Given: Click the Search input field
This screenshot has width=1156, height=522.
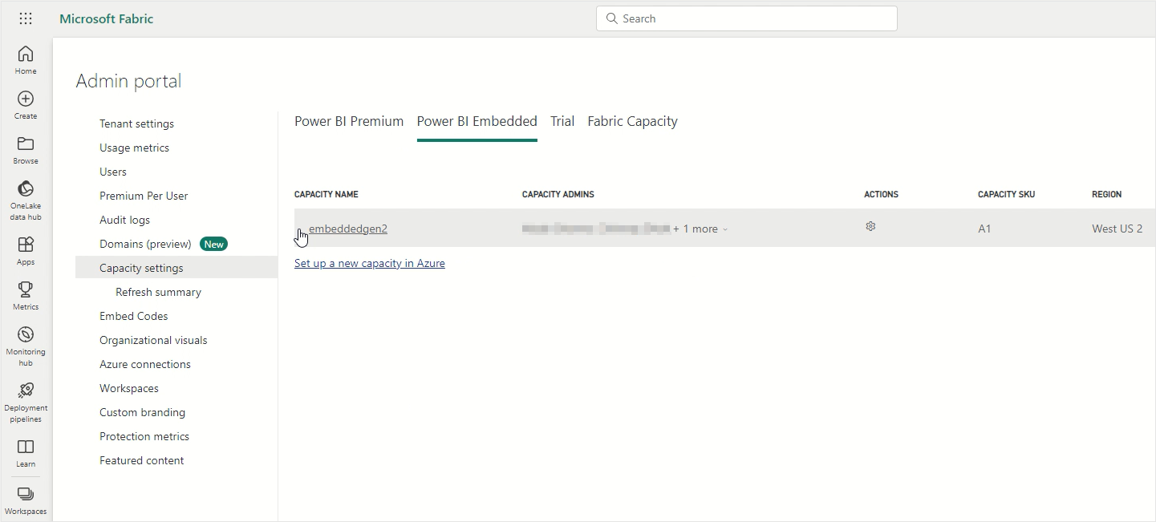Looking at the screenshot, I should [746, 18].
